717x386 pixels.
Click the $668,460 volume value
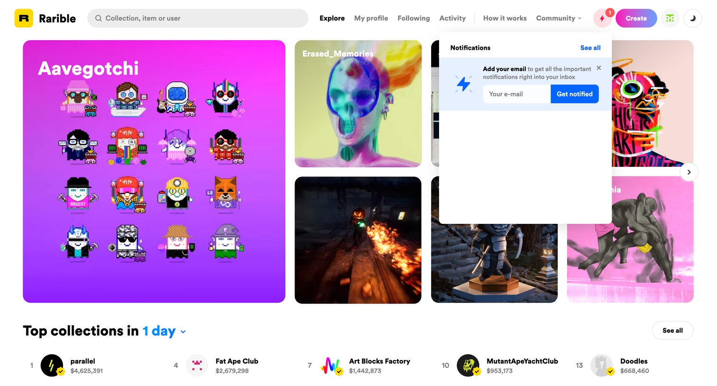[x=634, y=371]
